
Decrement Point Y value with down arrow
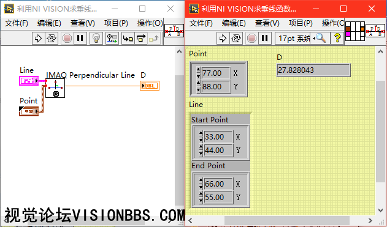pos(199,90)
